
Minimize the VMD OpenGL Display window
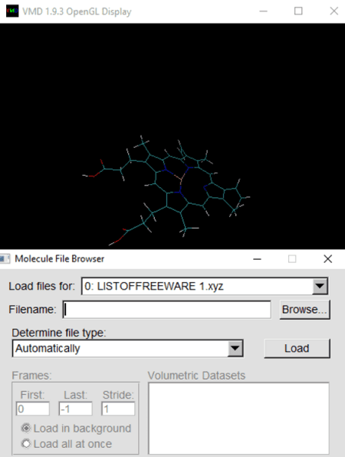(264, 11)
